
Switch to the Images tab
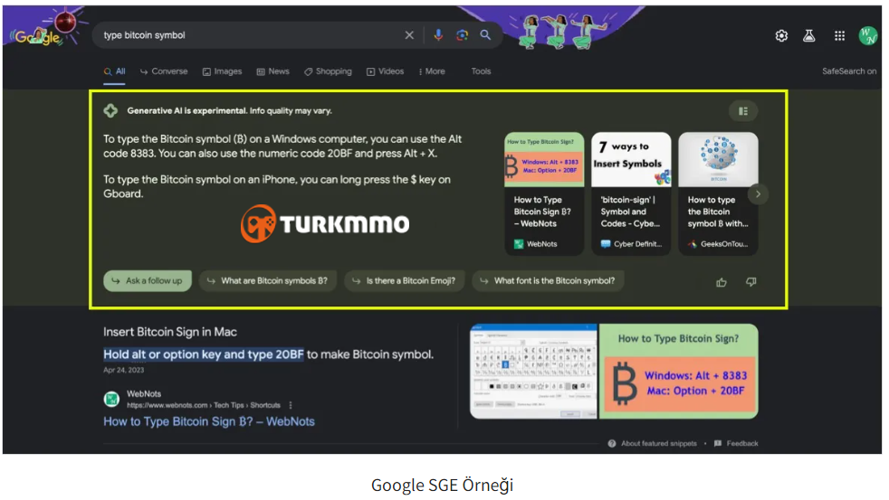pyautogui.click(x=223, y=71)
